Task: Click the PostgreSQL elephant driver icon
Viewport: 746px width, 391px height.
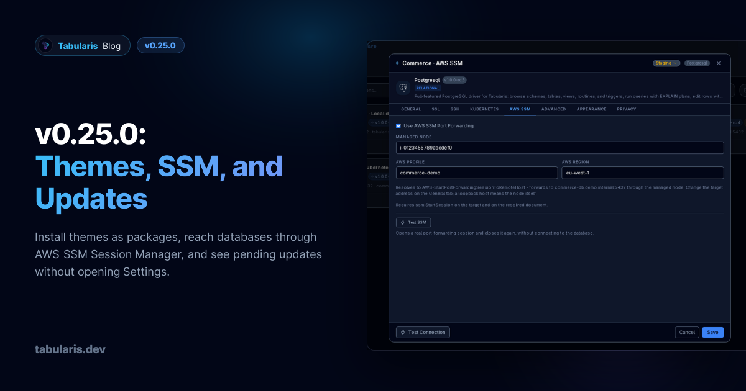Action: (x=403, y=88)
